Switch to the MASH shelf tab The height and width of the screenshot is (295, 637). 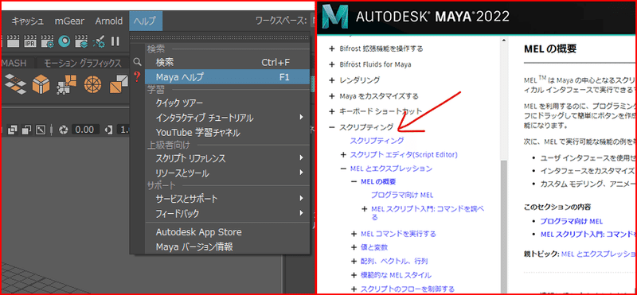[14, 63]
